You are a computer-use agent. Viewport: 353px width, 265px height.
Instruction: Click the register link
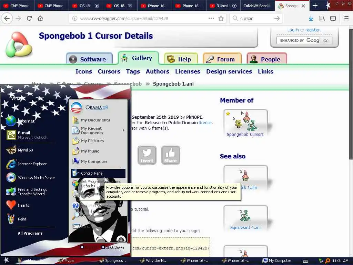point(312,30)
